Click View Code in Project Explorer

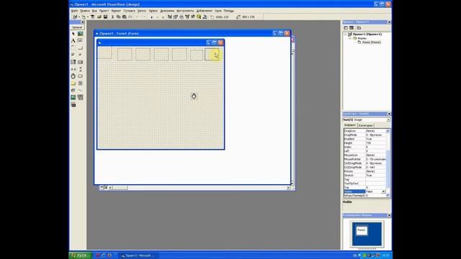point(346,28)
